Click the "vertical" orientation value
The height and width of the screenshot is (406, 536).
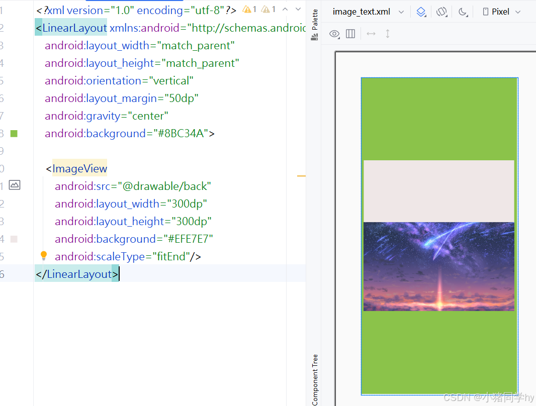click(171, 80)
